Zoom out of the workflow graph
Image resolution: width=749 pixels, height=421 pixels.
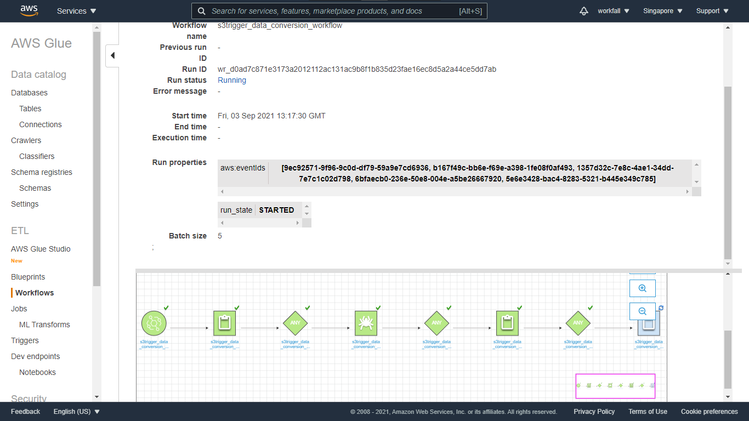click(642, 311)
